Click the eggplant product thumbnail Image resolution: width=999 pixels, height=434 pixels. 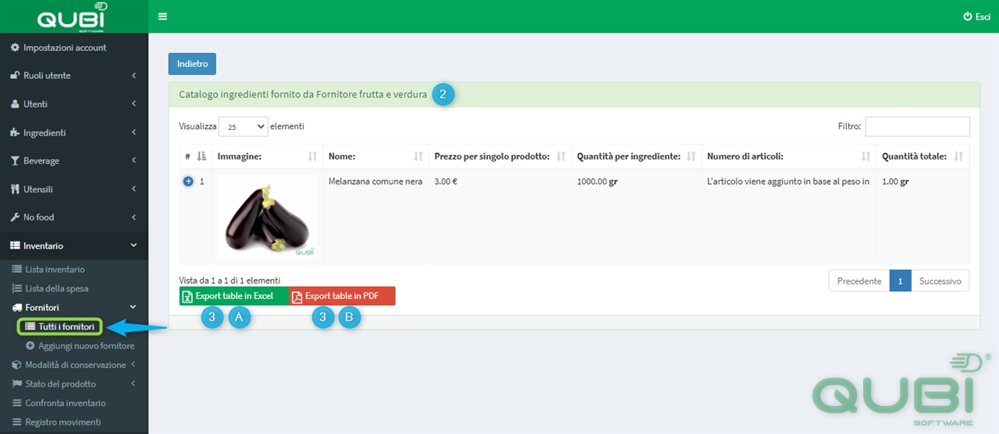[267, 217]
